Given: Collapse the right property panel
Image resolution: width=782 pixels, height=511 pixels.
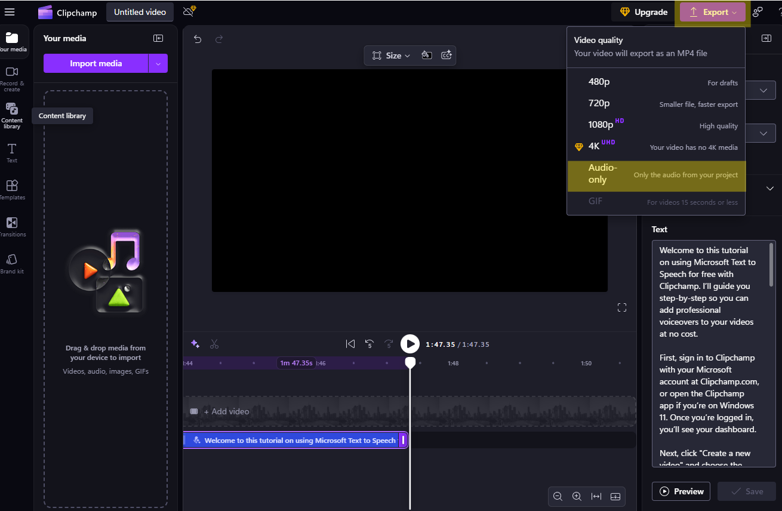Looking at the screenshot, I should point(766,38).
